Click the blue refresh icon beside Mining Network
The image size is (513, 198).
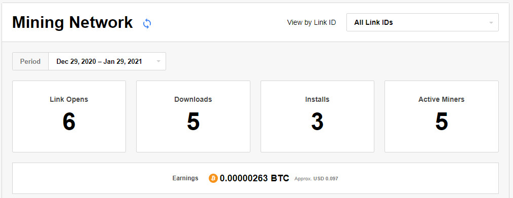coord(147,23)
